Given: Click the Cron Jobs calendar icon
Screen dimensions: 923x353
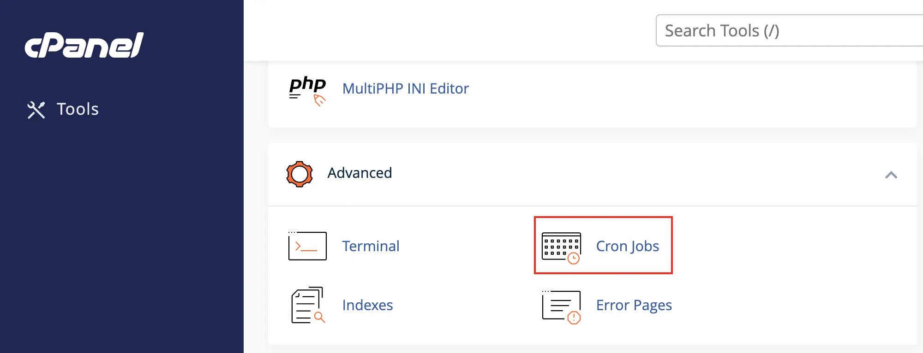Looking at the screenshot, I should pos(561,248).
